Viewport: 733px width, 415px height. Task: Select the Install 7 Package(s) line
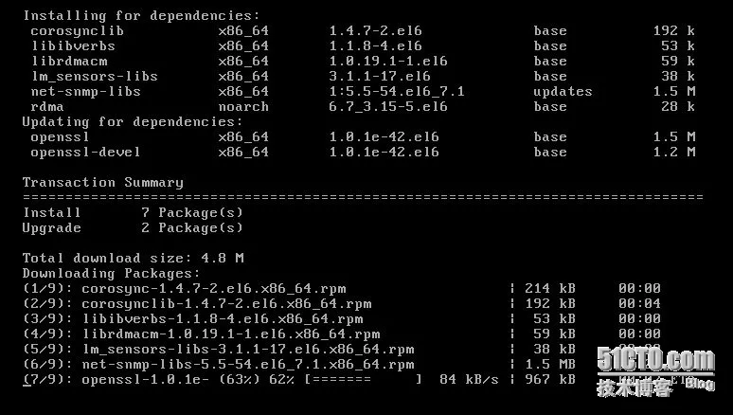(133, 213)
